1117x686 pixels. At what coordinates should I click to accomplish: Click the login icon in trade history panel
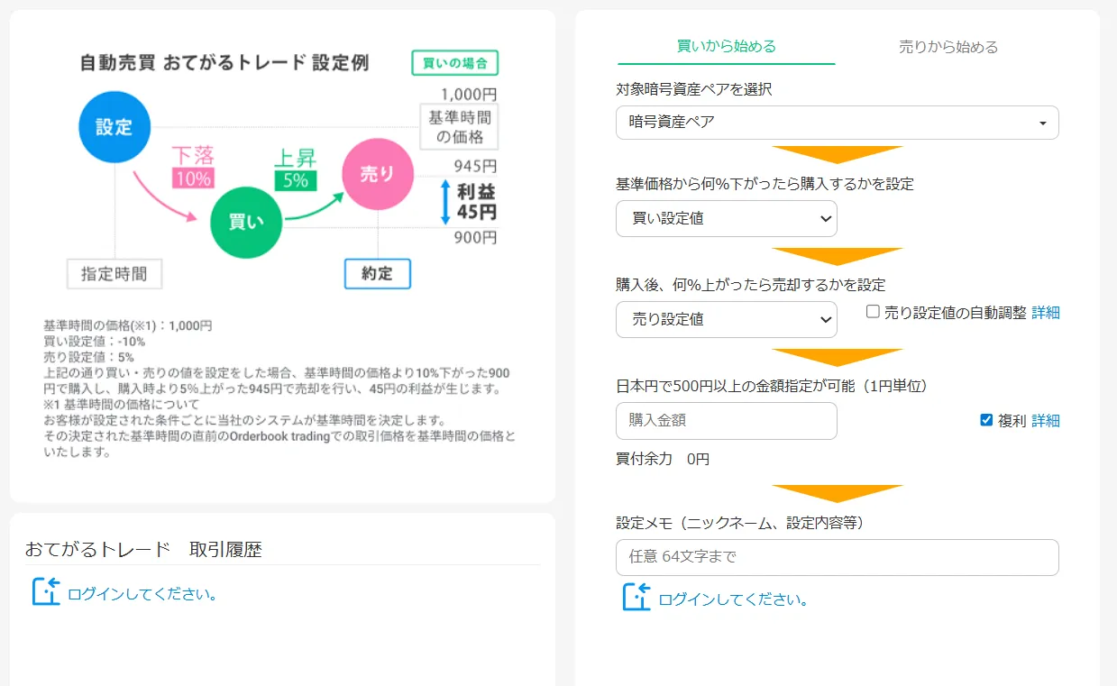(46, 591)
